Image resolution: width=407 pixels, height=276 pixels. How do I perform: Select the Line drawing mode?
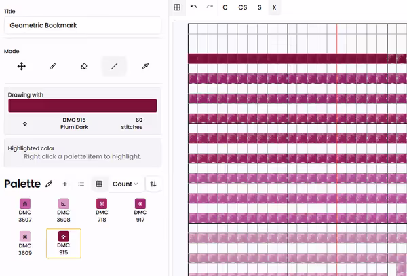[114, 67]
